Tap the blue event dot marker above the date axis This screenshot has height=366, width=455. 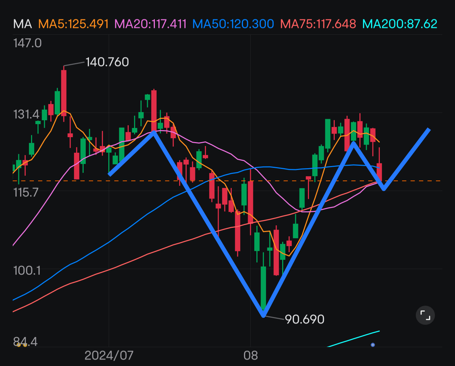pyautogui.click(x=373, y=345)
